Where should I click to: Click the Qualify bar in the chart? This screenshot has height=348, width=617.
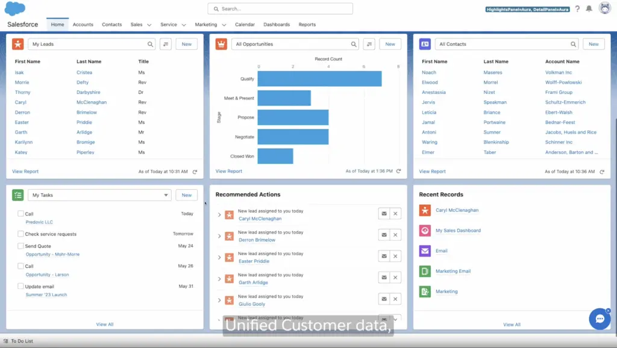click(319, 79)
